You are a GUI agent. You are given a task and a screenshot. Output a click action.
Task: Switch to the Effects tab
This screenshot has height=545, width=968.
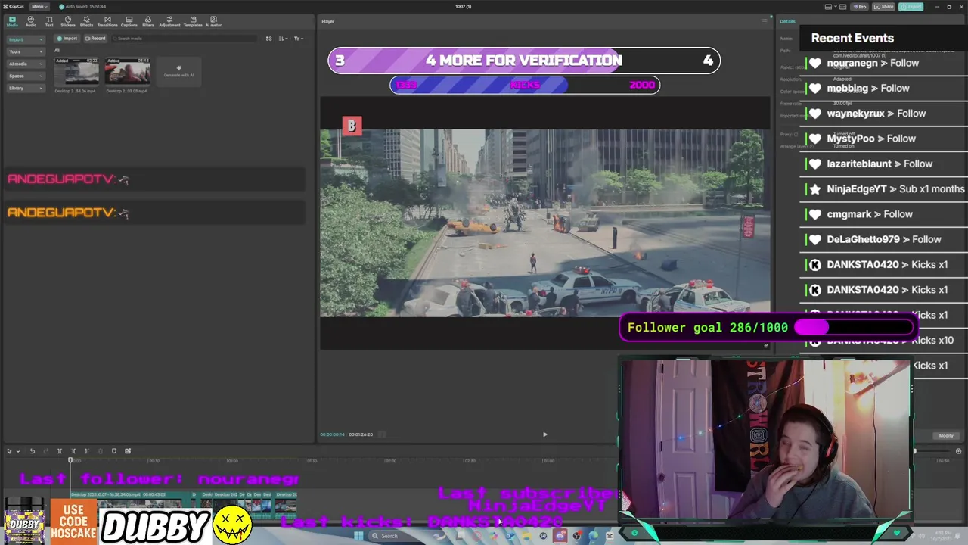[86, 21]
